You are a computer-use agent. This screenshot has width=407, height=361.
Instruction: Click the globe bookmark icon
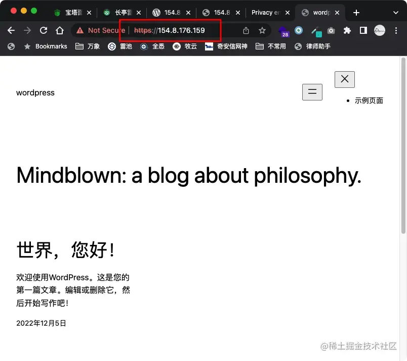coord(11,46)
